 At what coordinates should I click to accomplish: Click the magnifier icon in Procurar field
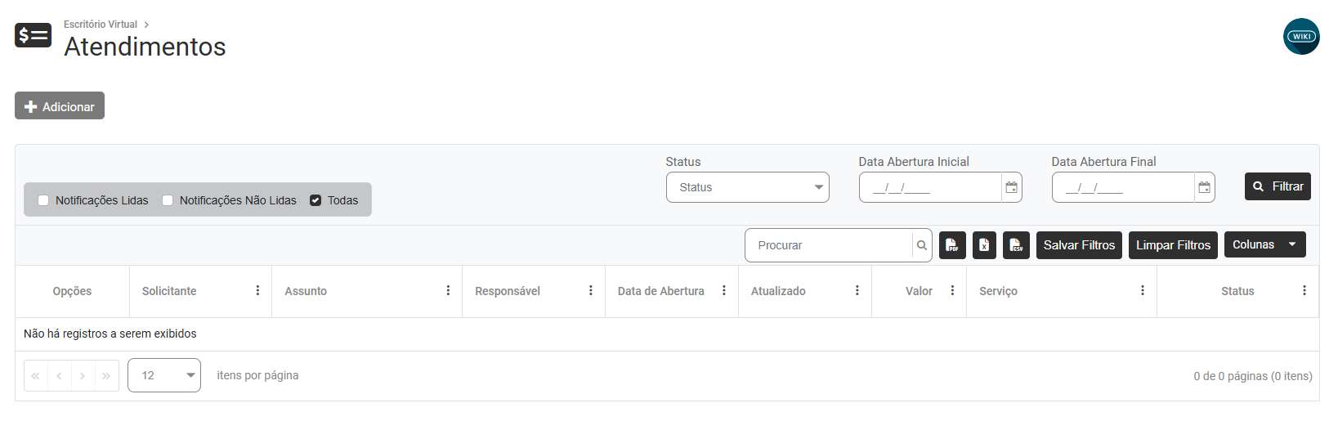(922, 245)
